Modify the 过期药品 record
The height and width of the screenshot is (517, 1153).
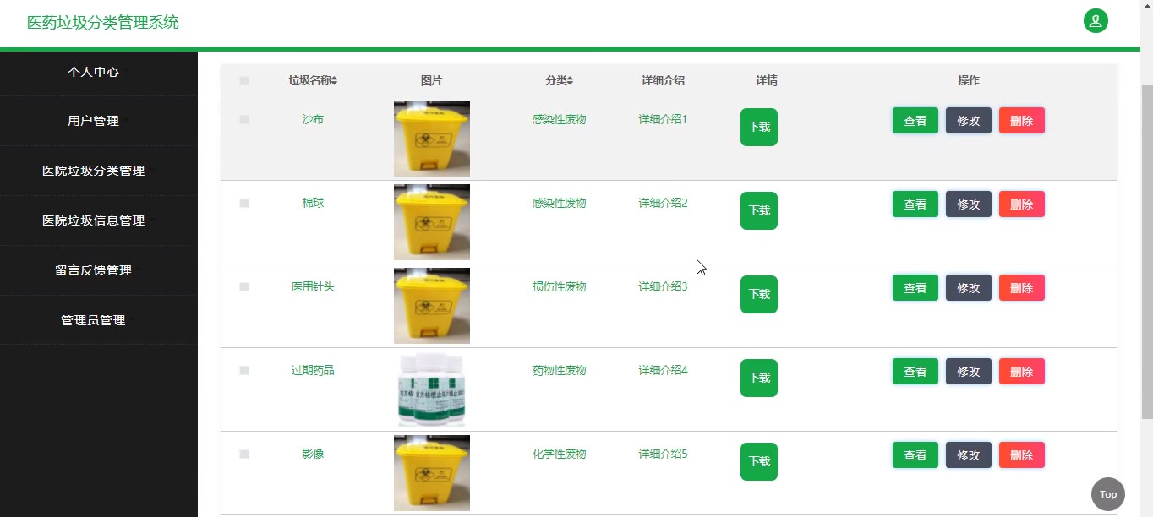click(x=969, y=372)
